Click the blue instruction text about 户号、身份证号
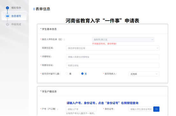Image resolution: width=176 pixels, height=116 pixels. pos(102,103)
